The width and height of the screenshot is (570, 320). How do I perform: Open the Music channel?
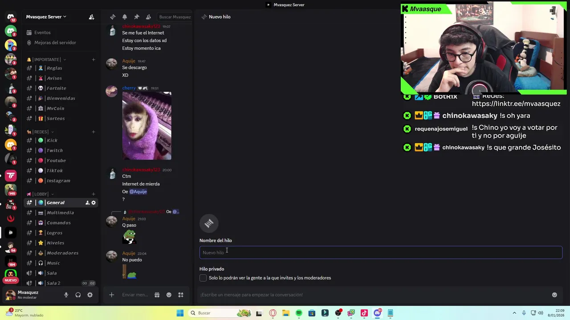tap(61, 263)
